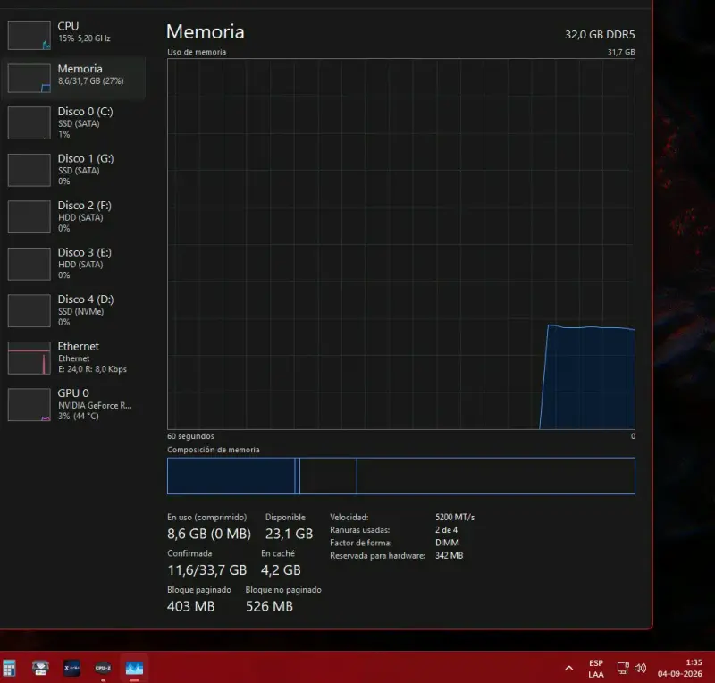Click the GPU 0 mini graph thumbnail
Viewport: 715px width, 683px height.
(29, 405)
